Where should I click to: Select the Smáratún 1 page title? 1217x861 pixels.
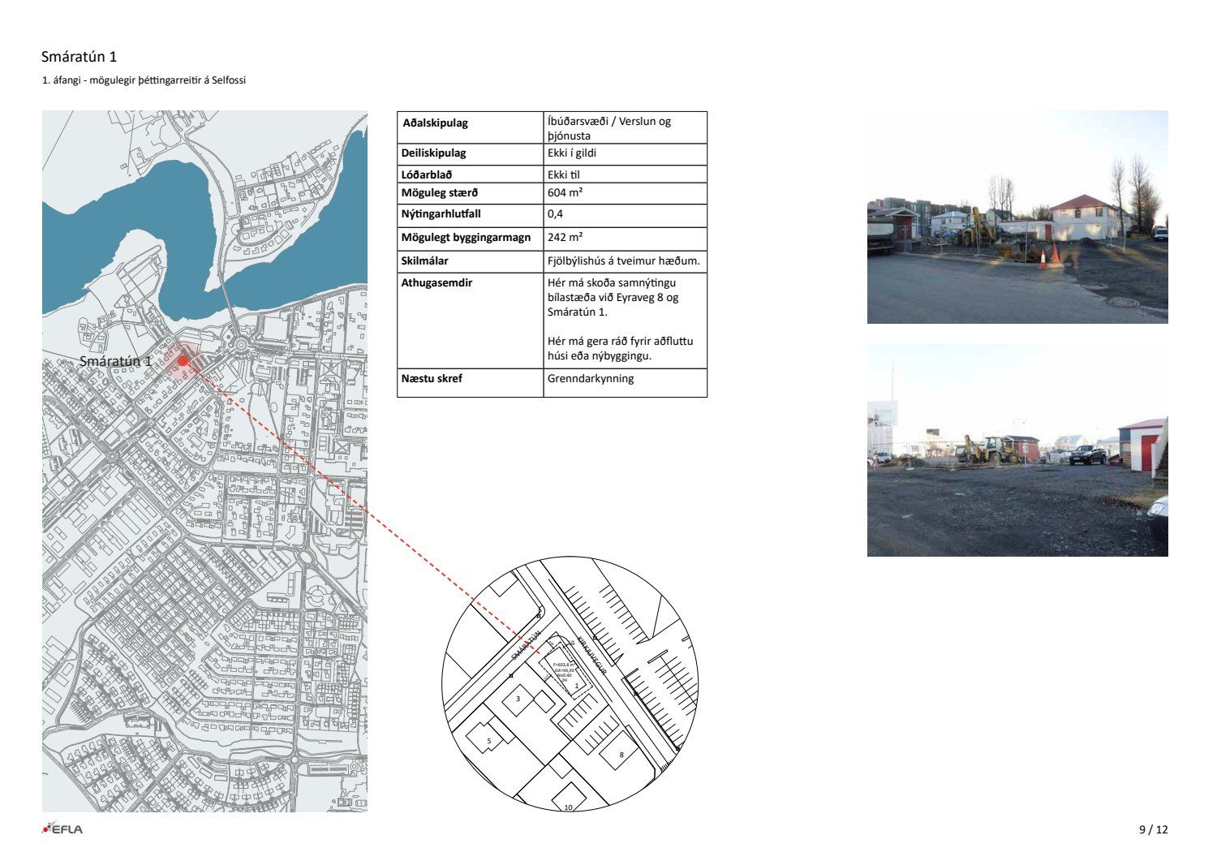[x=80, y=57]
